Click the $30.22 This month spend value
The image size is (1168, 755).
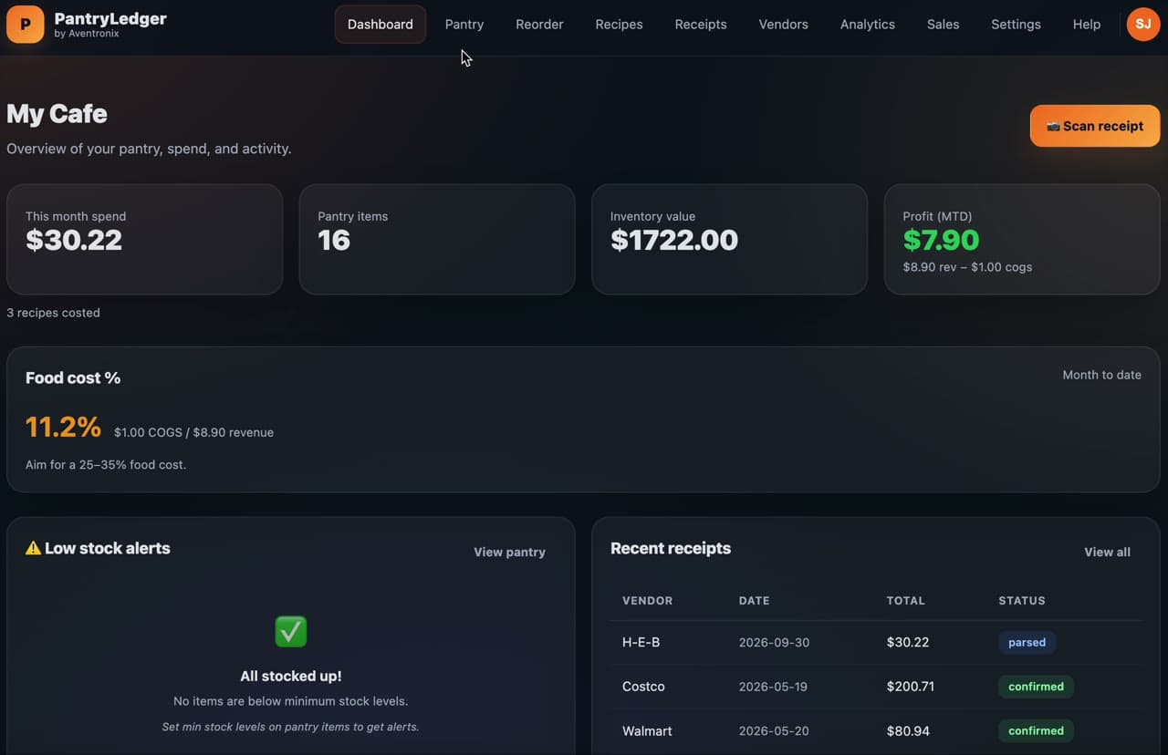click(x=74, y=240)
